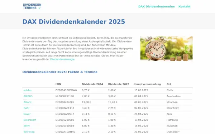Click the 0,70 € dividend 2024 value for adidas

[x=86, y=90]
